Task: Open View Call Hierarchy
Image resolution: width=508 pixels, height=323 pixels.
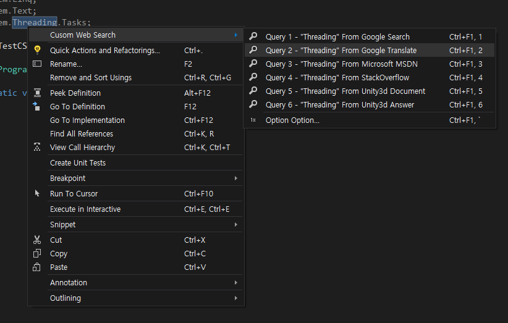Action: click(x=135, y=147)
